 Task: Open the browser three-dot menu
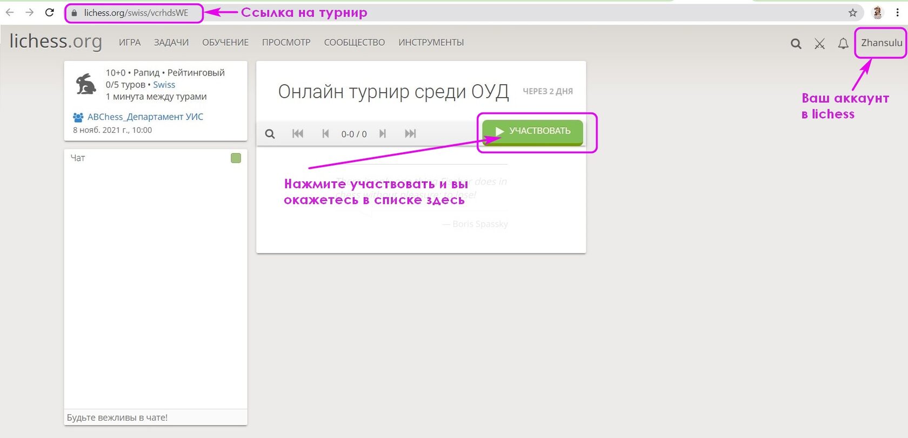point(897,12)
